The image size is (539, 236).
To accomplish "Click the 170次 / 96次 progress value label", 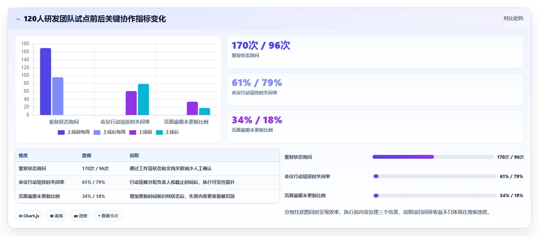I will click(510, 157).
